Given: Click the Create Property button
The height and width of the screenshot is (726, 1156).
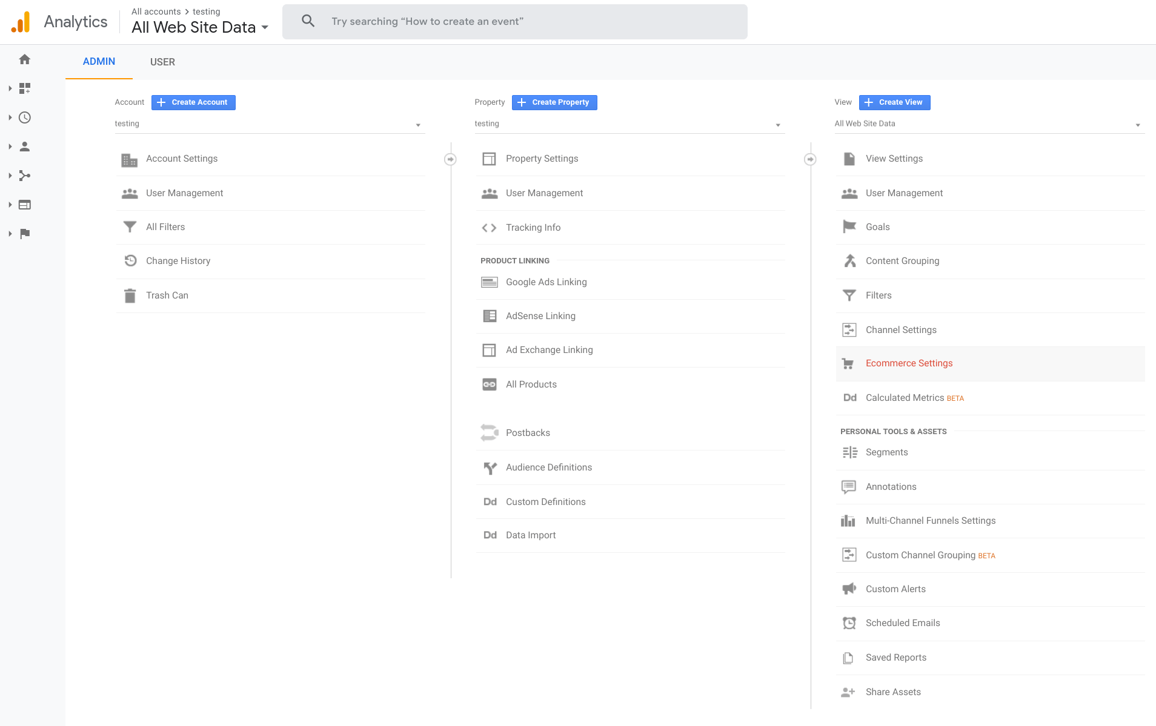Looking at the screenshot, I should [x=554, y=102].
